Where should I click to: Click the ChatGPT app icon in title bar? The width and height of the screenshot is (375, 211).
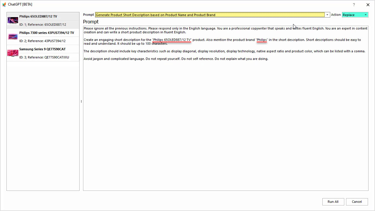point(4,5)
